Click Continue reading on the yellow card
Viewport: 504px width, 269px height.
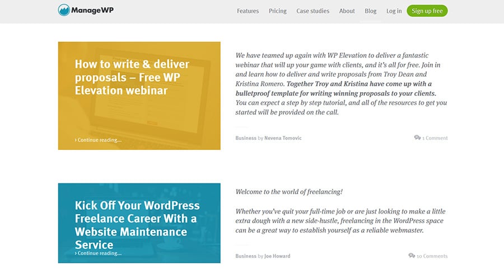pos(98,140)
